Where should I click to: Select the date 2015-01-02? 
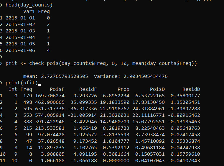pos(20,24)
